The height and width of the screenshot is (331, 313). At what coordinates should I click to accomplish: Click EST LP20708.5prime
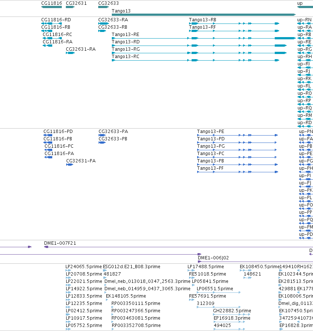pyautogui.click(x=84, y=274)
